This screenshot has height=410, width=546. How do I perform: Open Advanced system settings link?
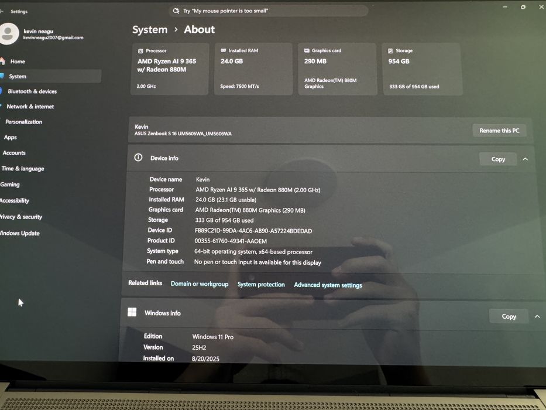[x=328, y=285]
